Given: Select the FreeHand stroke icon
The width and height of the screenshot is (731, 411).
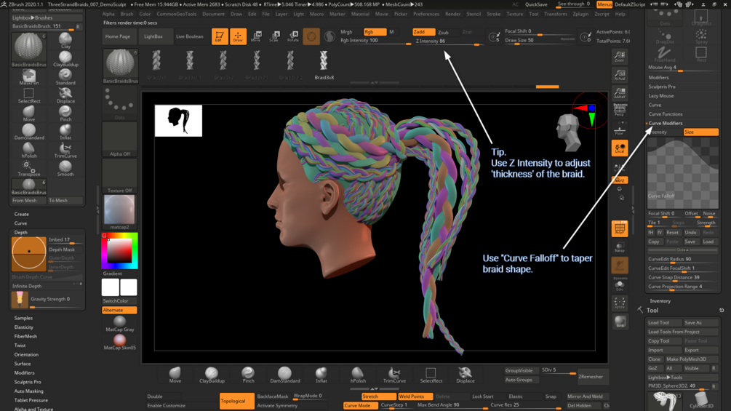Looking at the screenshot, I should (664, 54).
